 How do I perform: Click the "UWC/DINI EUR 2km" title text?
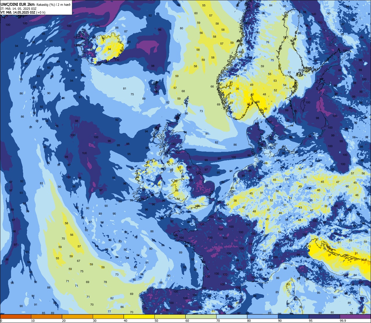(17, 4)
